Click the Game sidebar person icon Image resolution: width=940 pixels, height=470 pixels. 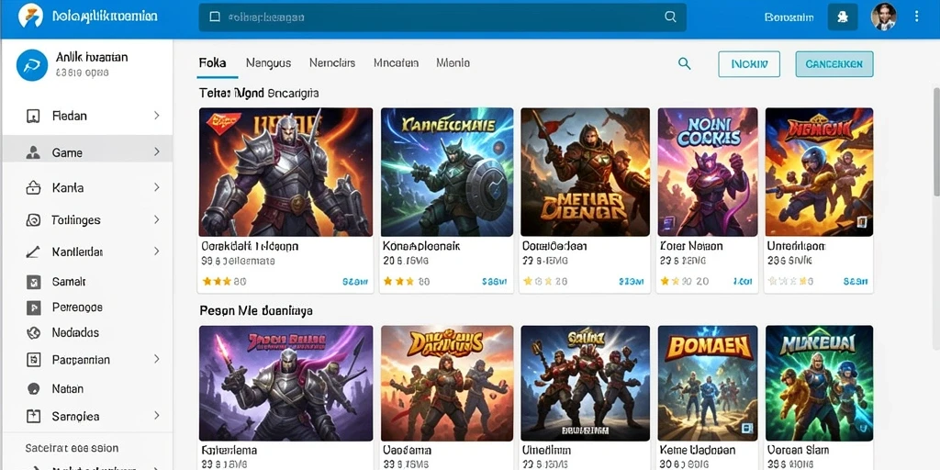tap(33, 153)
